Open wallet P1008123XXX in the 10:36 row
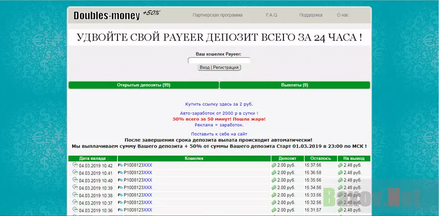Image resolution: width=439 pixels, height=216 pixels. point(138,210)
